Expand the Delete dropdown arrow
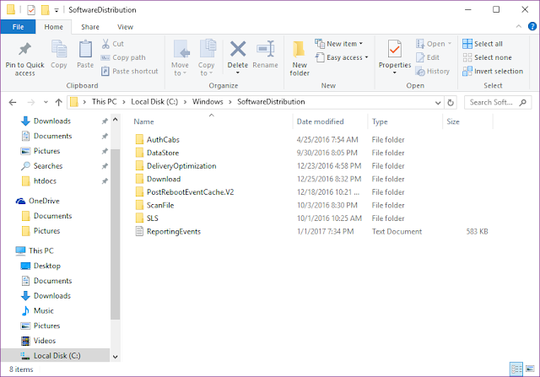The image size is (540, 377). 238,73
